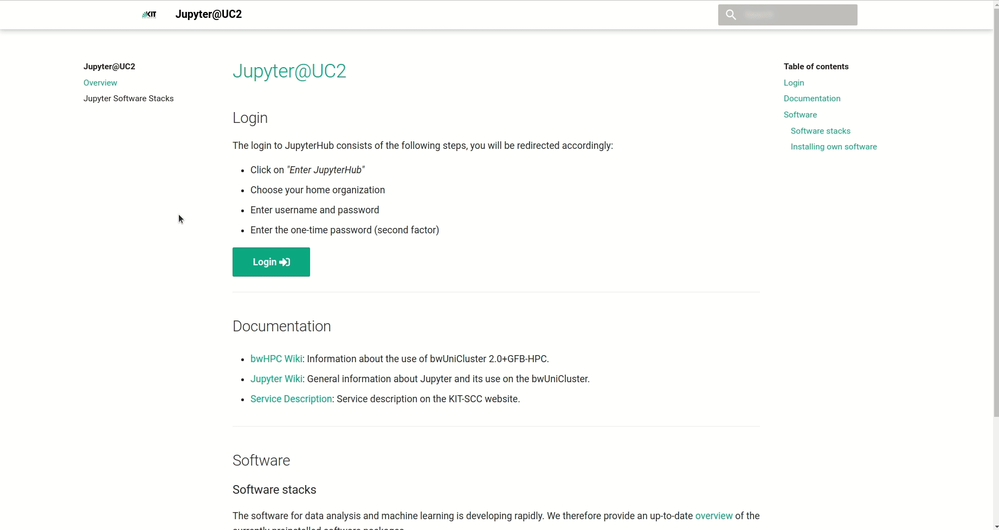The width and height of the screenshot is (999, 530).
Task: Go to Software stacks in contents
Action: click(821, 131)
